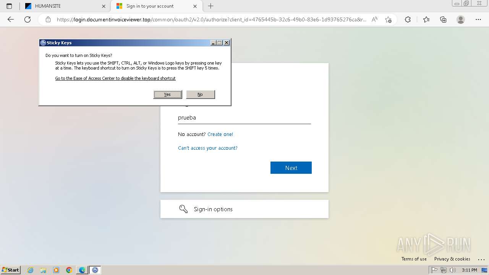Select the Sign in to your account tab

pos(156,6)
